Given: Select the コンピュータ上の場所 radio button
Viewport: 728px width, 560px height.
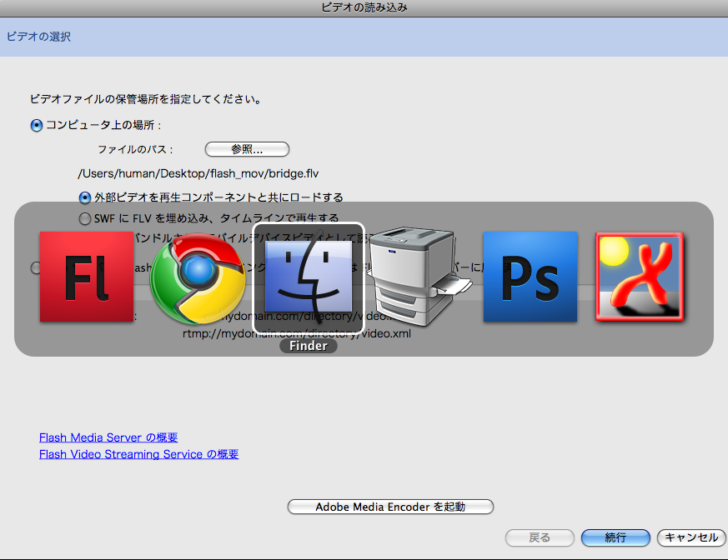Looking at the screenshot, I should [x=36, y=125].
